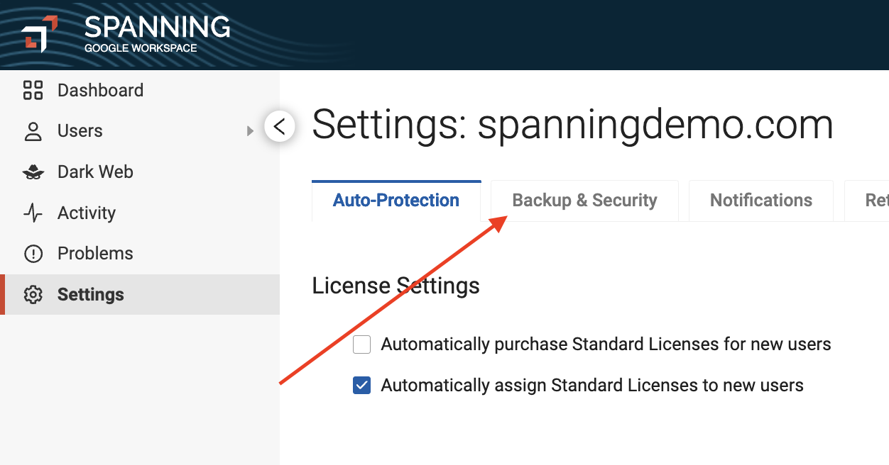Viewport: 889px width, 465px height.
Task: Go to Dark Web in the sidebar
Action: pyautogui.click(x=95, y=172)
